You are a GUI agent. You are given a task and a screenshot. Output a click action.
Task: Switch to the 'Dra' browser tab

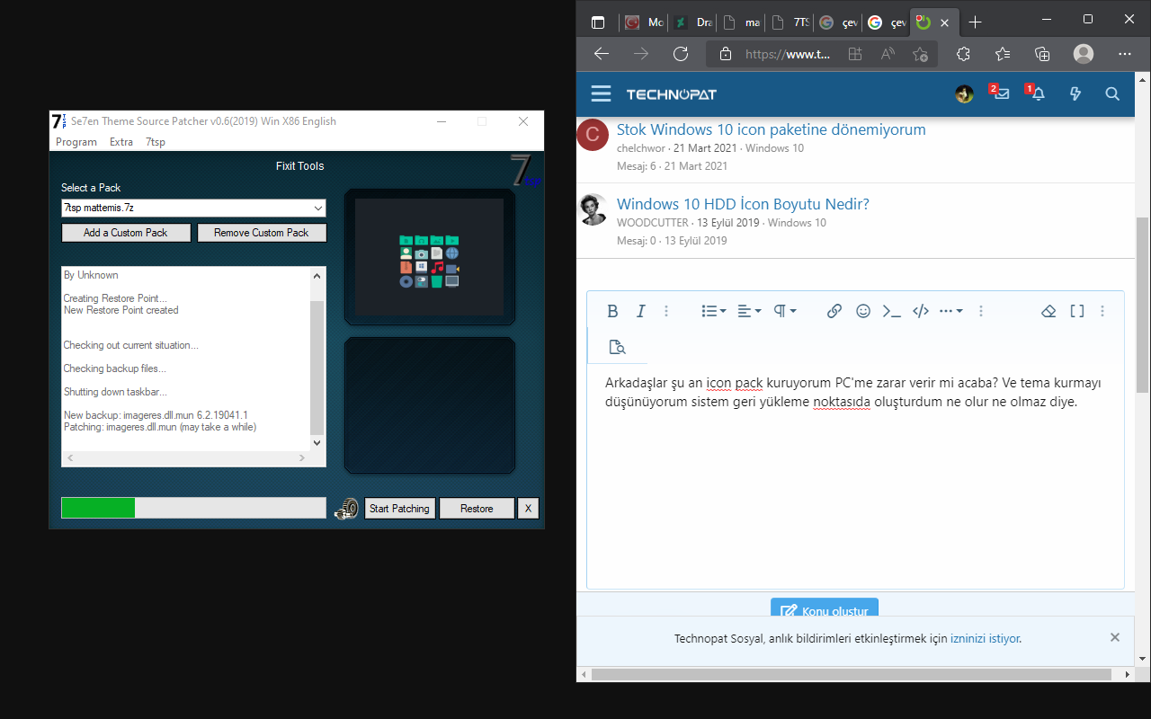click(x=693, y=22)
